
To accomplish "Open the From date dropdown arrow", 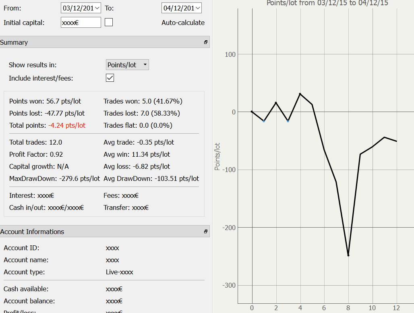I will (97, 8).
